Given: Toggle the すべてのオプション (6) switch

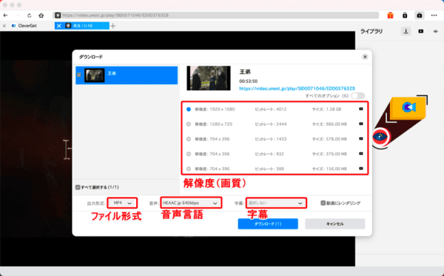Looking at the screenshot, I should (358, 95).
